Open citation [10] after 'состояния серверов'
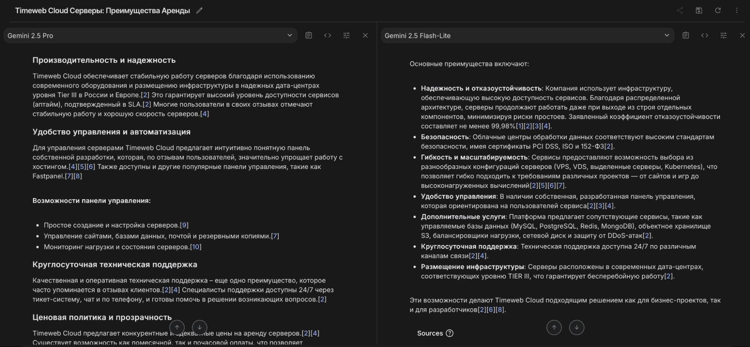Image resolution: width=750 pixels, height=347 pixels. tap(196, 247)
